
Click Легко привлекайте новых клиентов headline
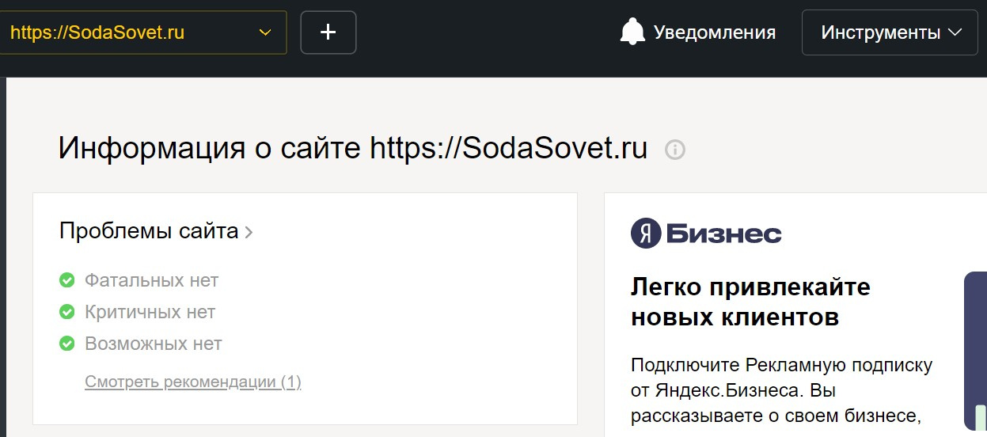pos(750,302)
